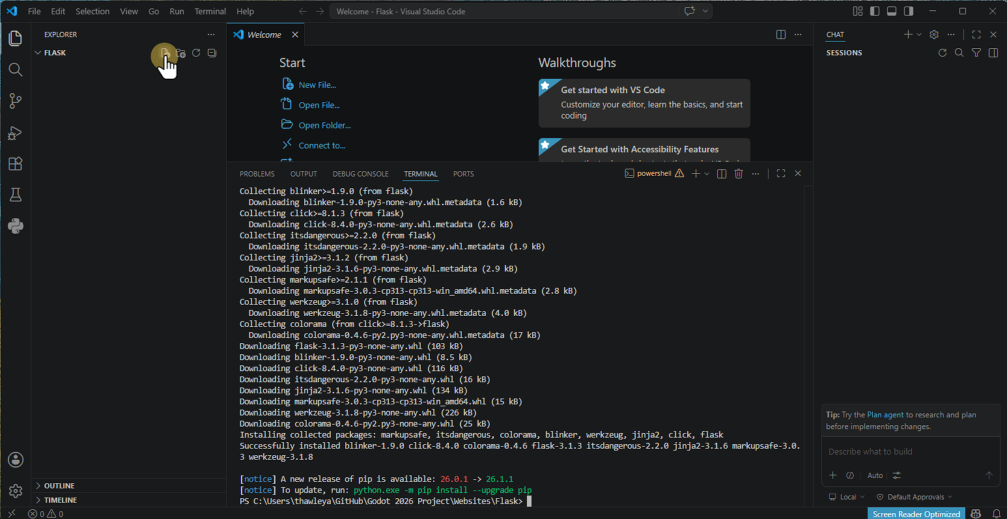Click the Open Folder... link

click(324, 125)
